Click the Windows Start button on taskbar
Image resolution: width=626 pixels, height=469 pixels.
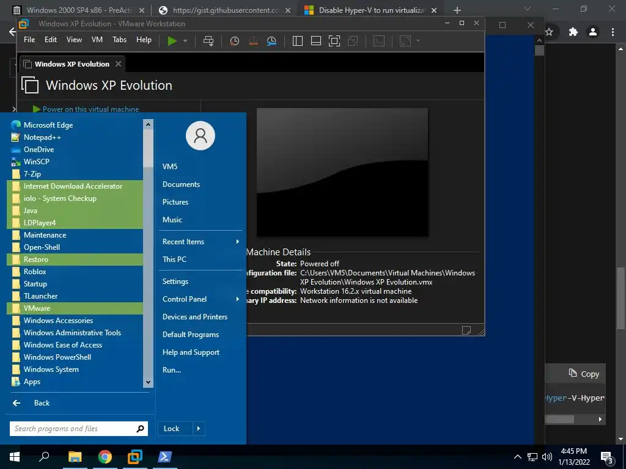click(15, 457)
